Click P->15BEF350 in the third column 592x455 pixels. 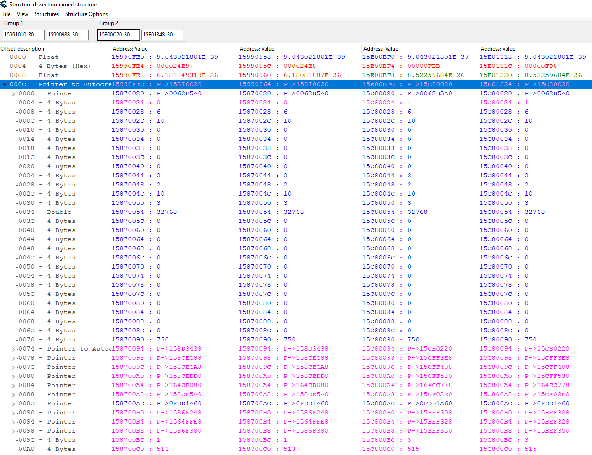click(x=430, y=431)
